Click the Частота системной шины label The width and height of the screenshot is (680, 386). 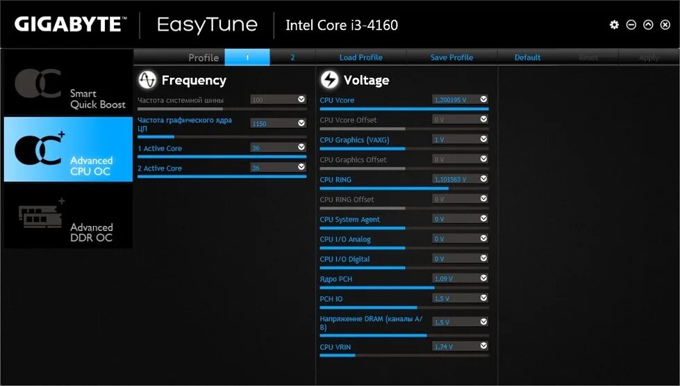pos(181,100)
